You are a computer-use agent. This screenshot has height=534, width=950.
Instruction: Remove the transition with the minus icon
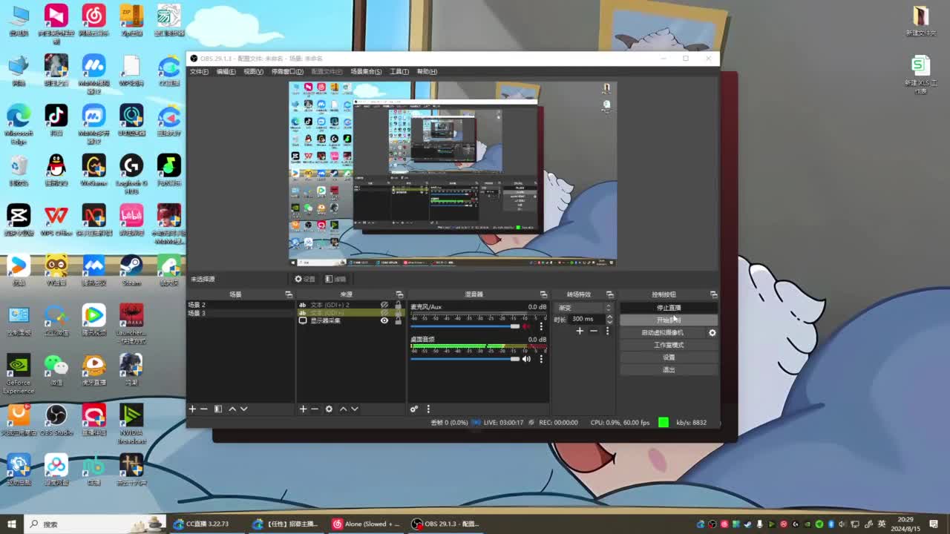point(593,331)
